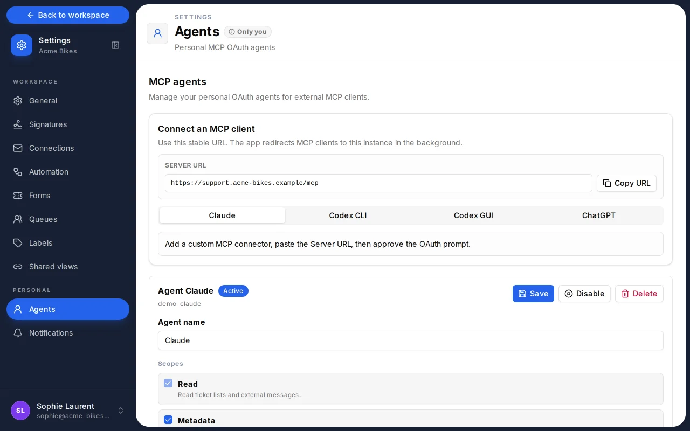Click the Agent name input field
This screenshot has height=431, width=690.
411,340
